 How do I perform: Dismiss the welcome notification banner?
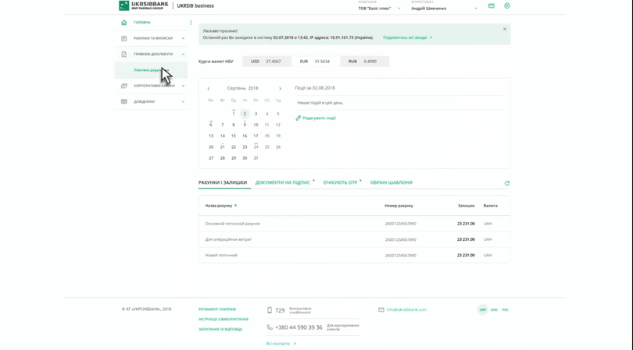504,30
